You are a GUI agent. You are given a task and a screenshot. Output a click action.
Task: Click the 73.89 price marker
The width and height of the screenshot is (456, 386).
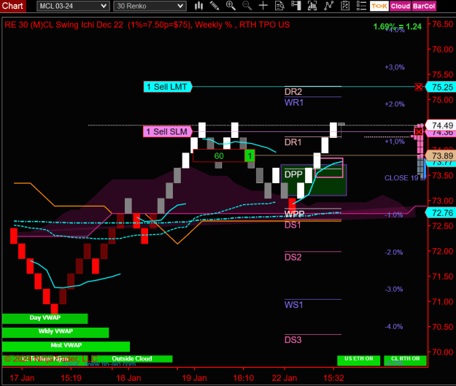(x=441, y=155)
